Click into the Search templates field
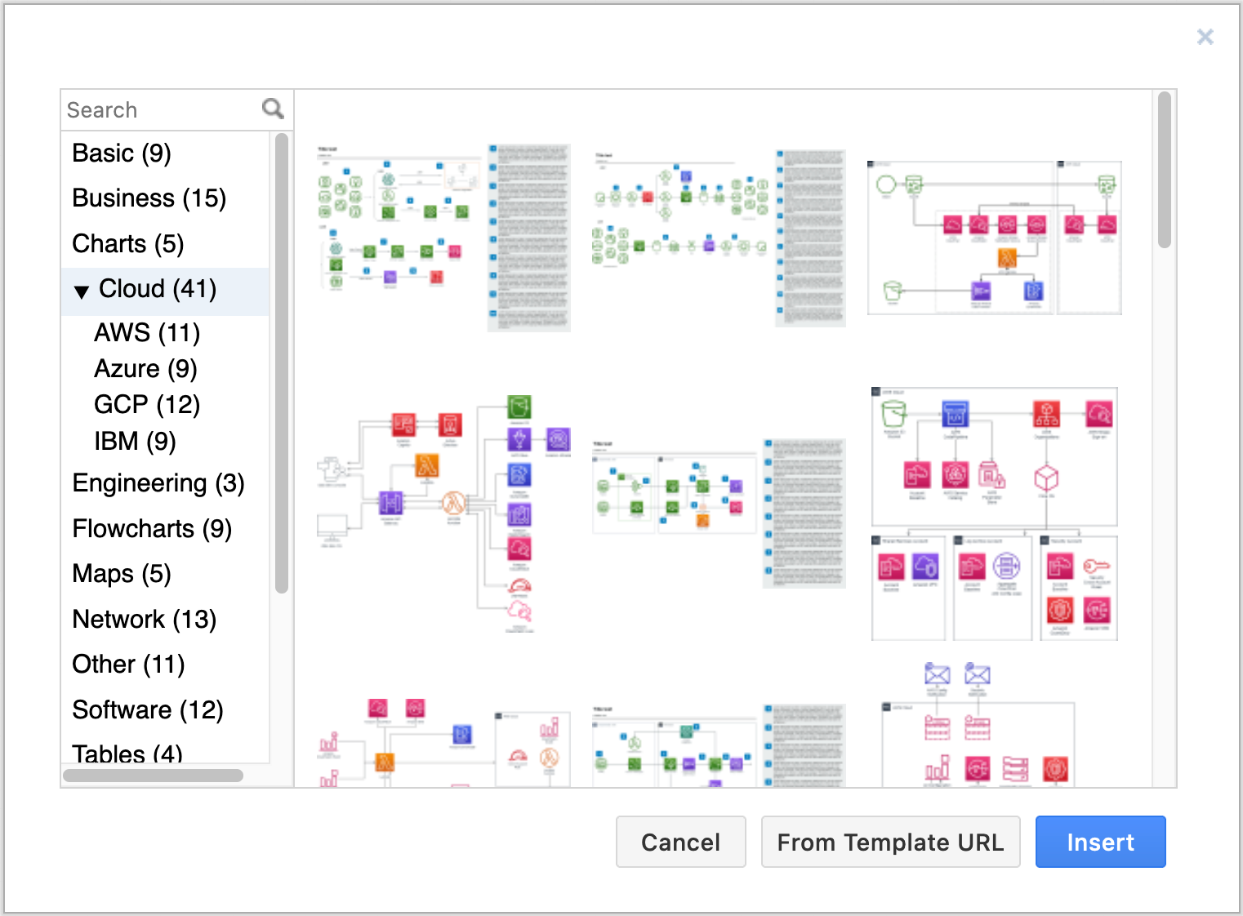This screenshot has height=916, width=1243. (147, 109)
